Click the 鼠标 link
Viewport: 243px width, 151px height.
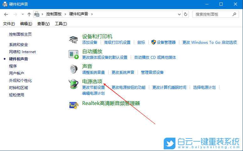(141, 43)
